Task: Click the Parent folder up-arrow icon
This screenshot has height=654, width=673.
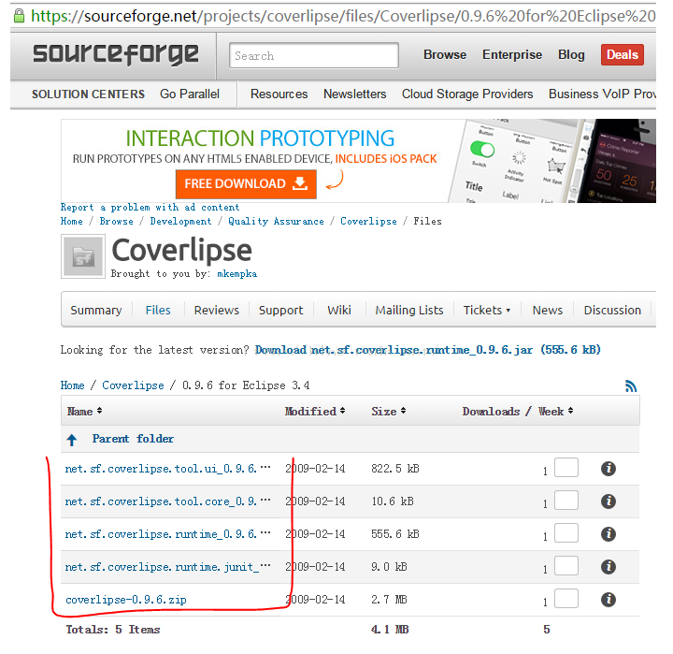Action: click(x=72, y=440)
